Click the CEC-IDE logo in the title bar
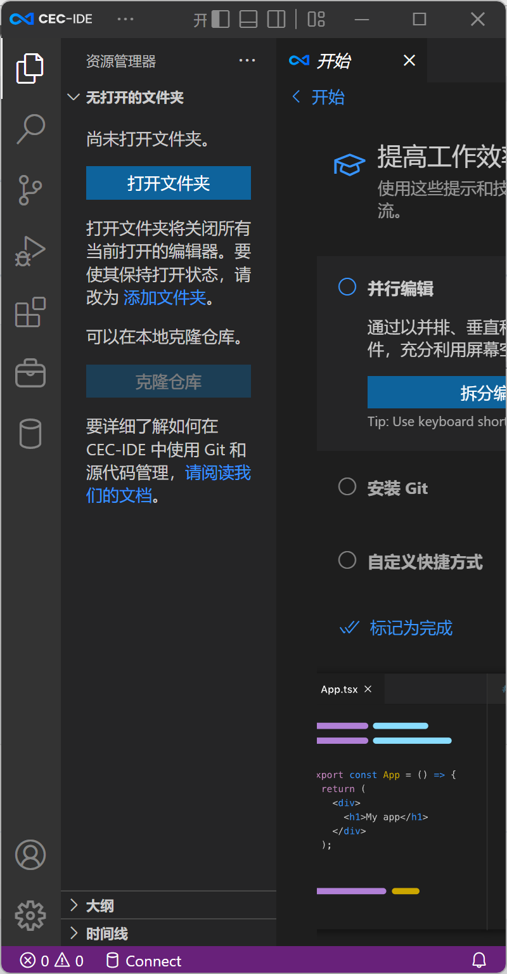 (x=22, y=19)
